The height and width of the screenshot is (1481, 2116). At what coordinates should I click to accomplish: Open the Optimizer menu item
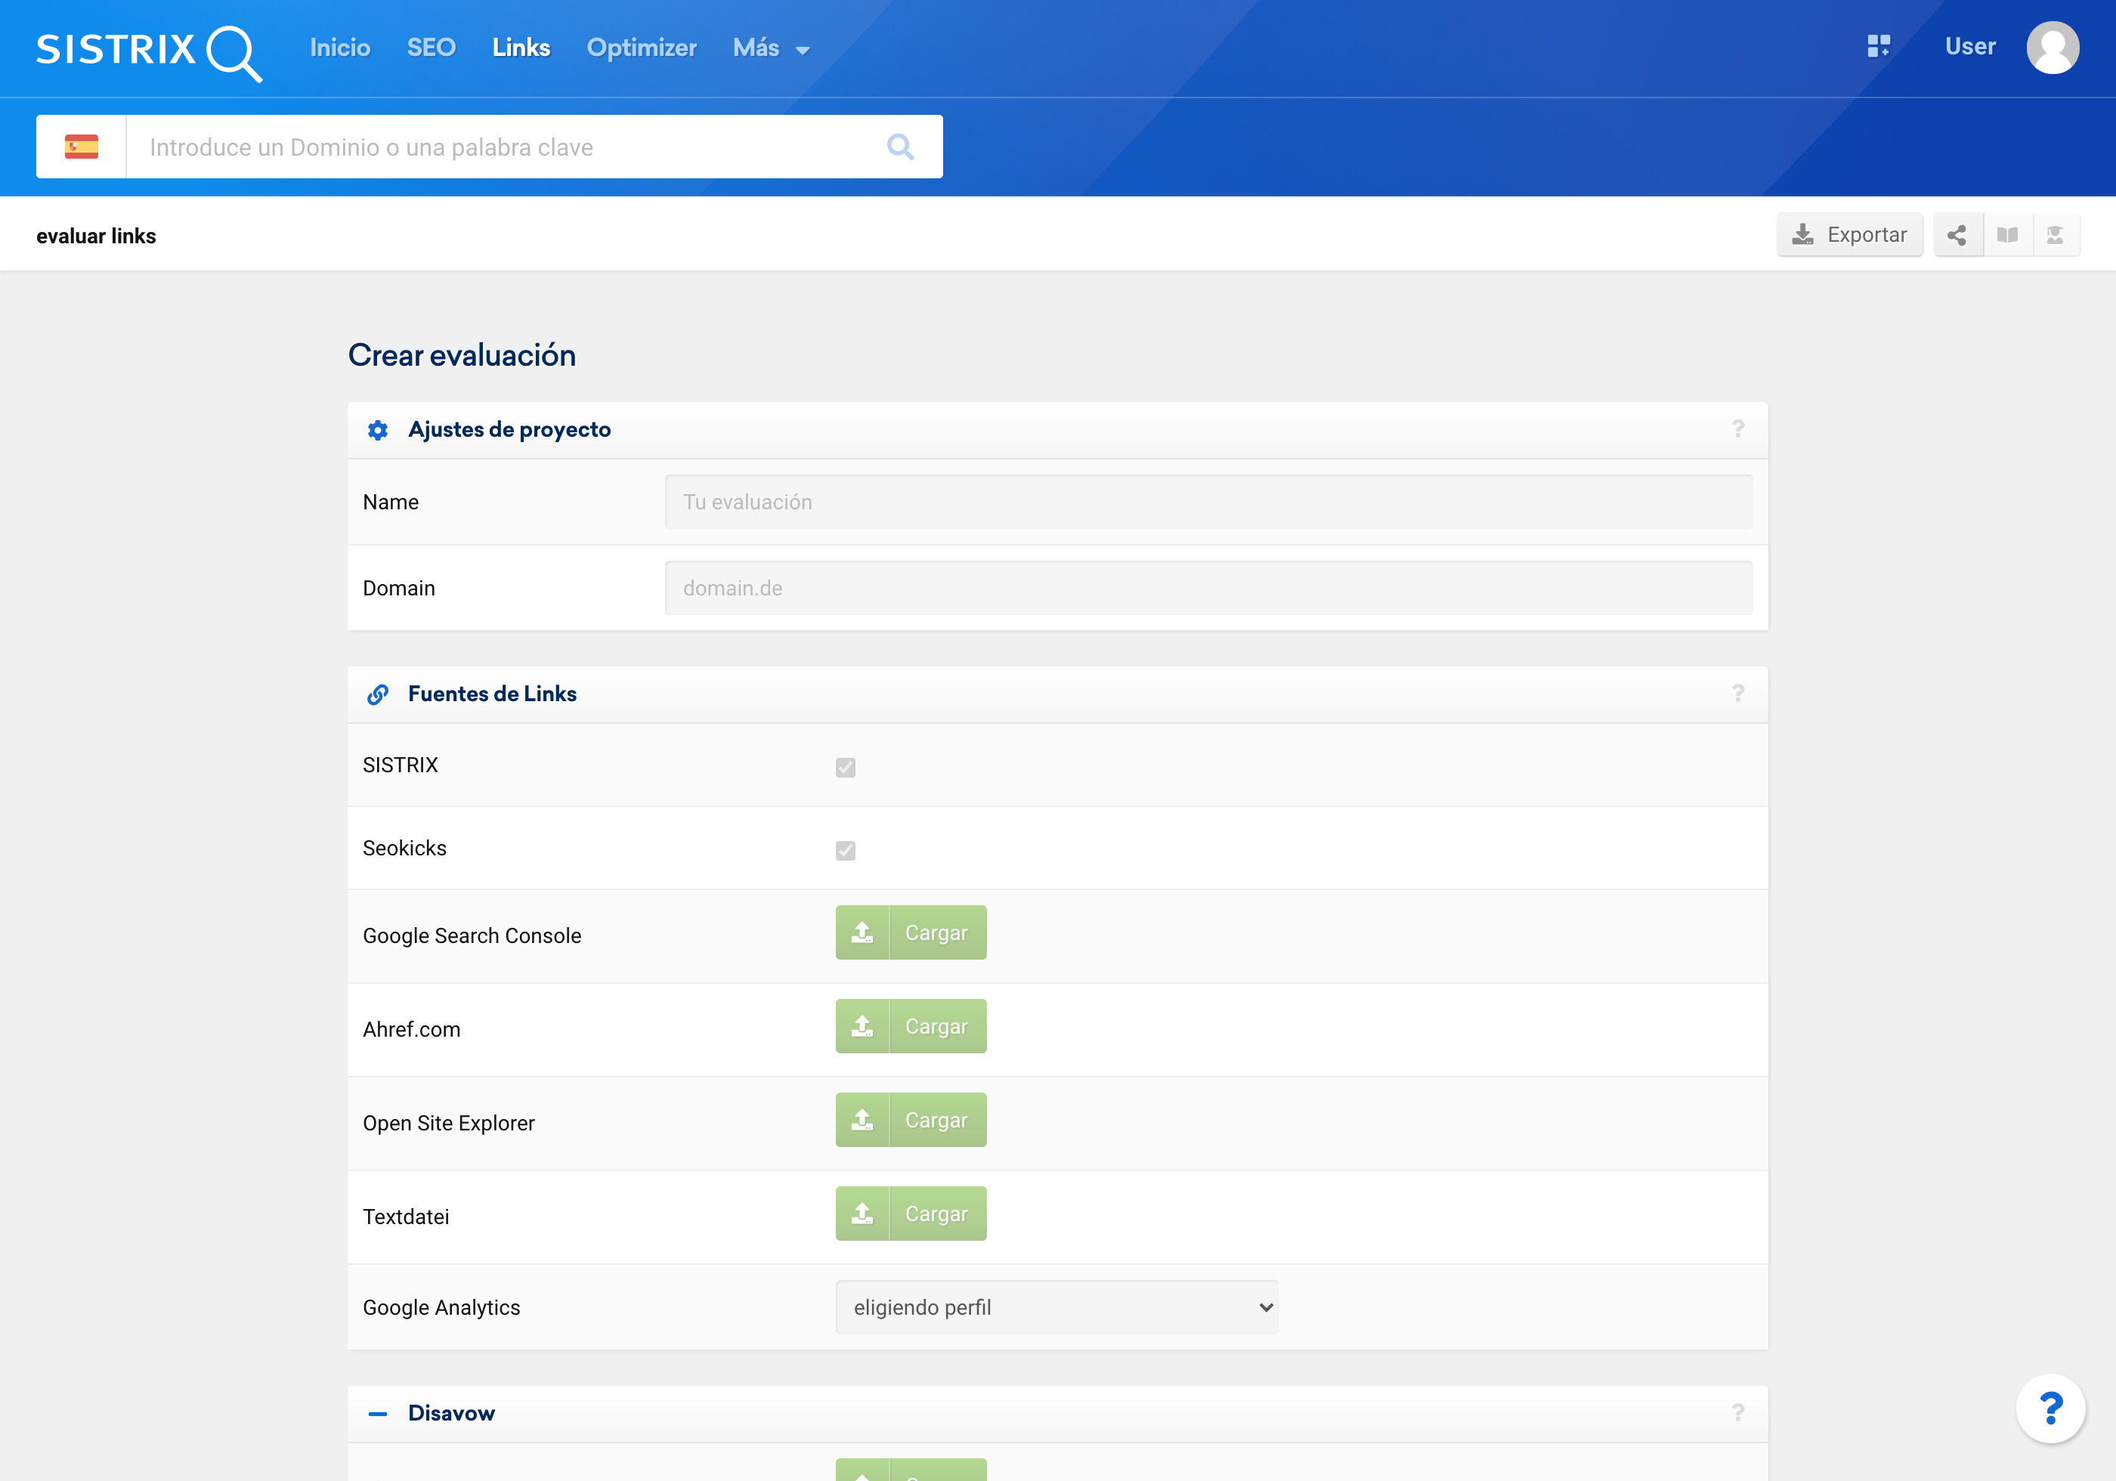[x=642, y=48]
